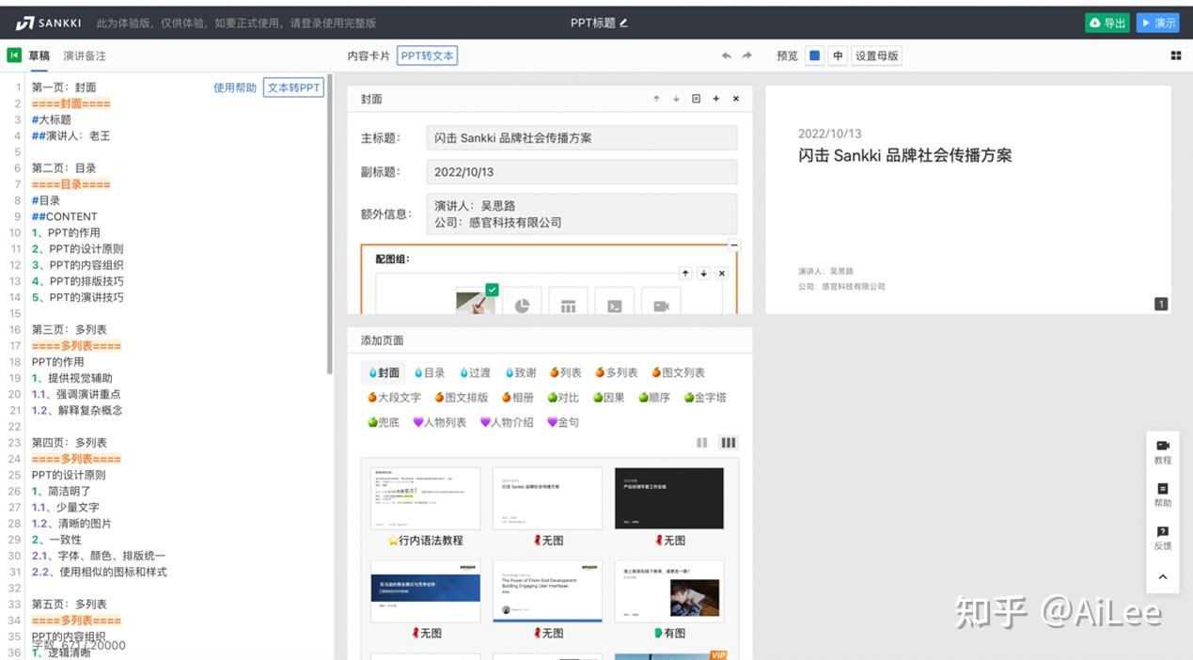This screenshot has height=660, width=1193.
Task: Select the 多列表 page type
Action: pos(617,372)
